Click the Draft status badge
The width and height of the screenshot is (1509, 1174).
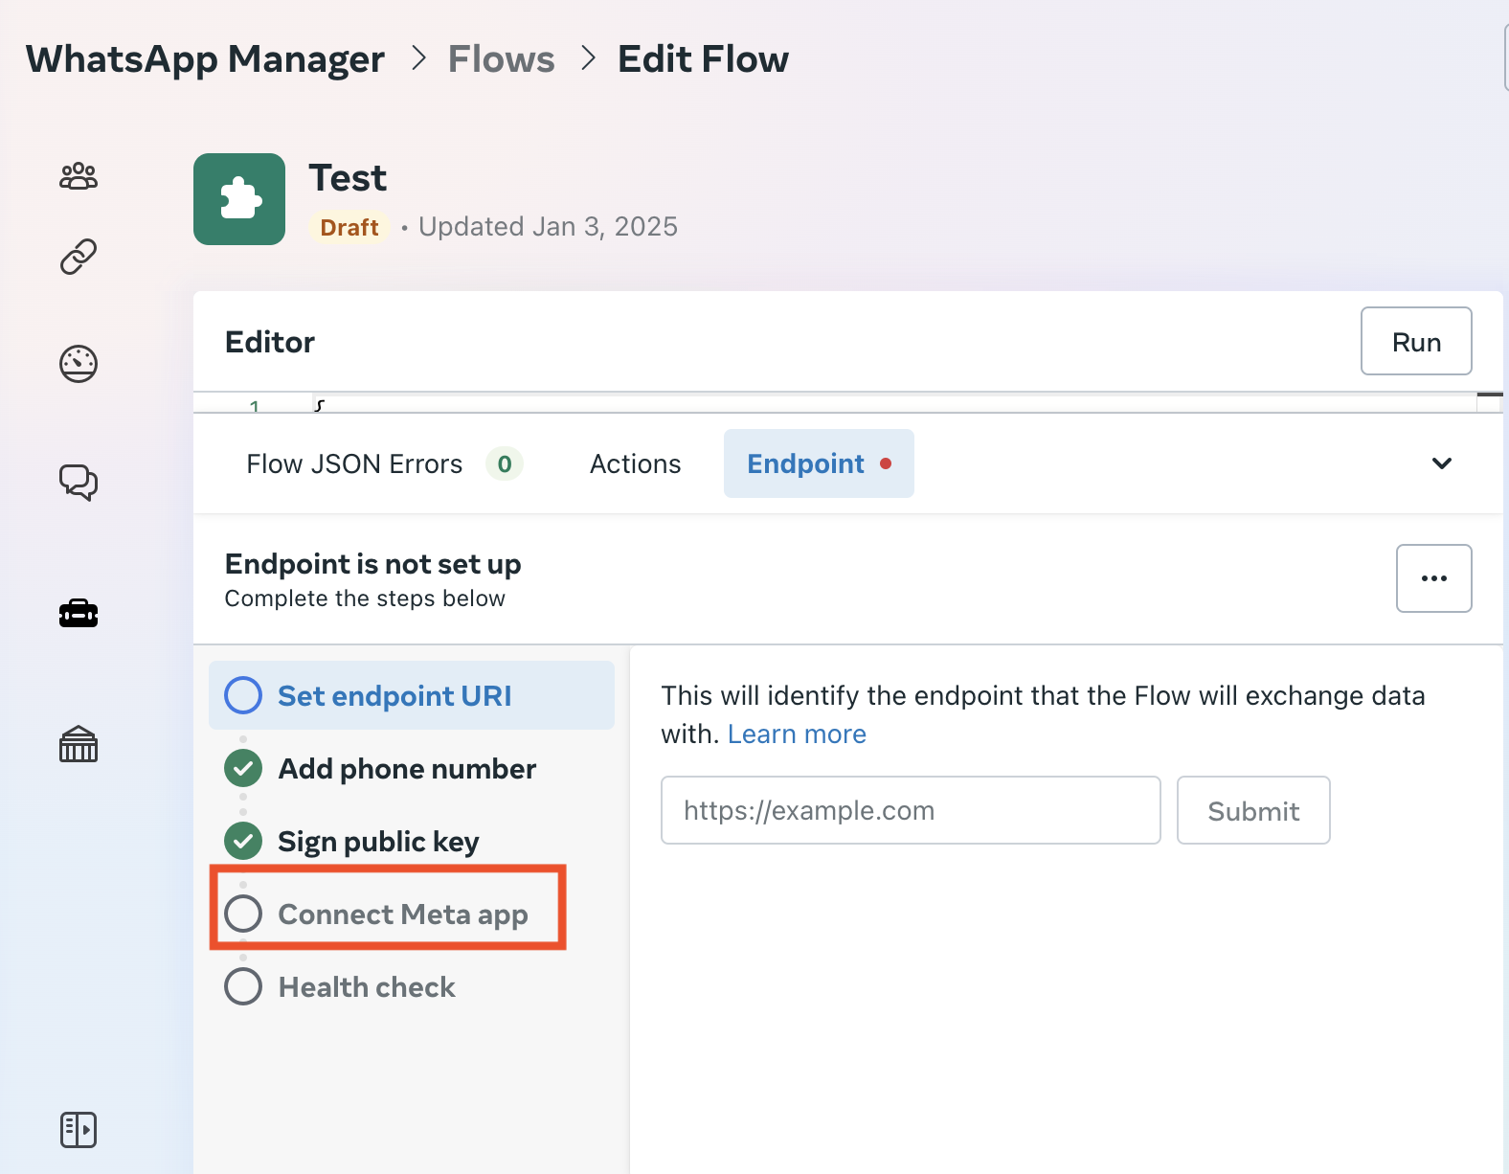pyautogui.click(x=349, y=227)
